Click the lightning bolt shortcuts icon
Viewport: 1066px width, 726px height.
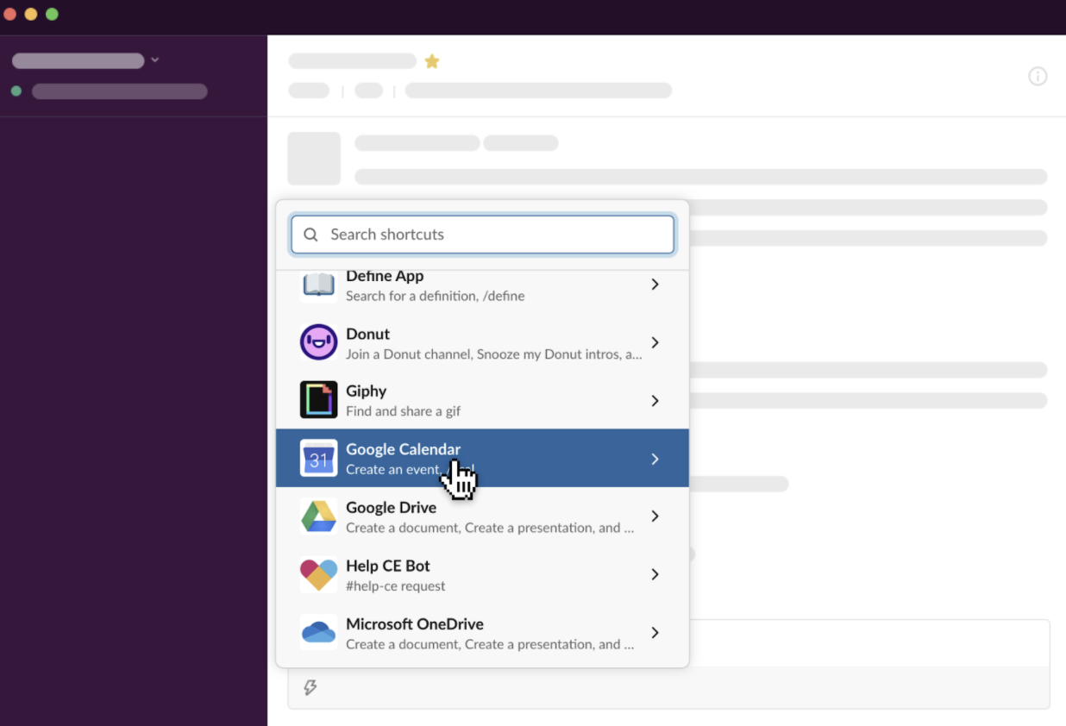310,687
